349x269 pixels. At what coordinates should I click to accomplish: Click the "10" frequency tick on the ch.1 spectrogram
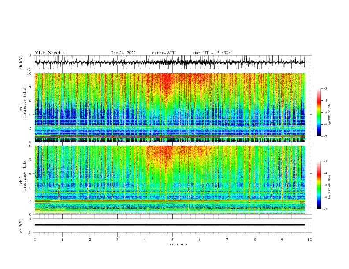30,73
